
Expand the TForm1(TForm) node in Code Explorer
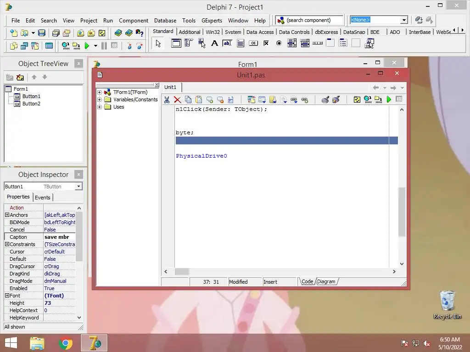tap(99, 92)
